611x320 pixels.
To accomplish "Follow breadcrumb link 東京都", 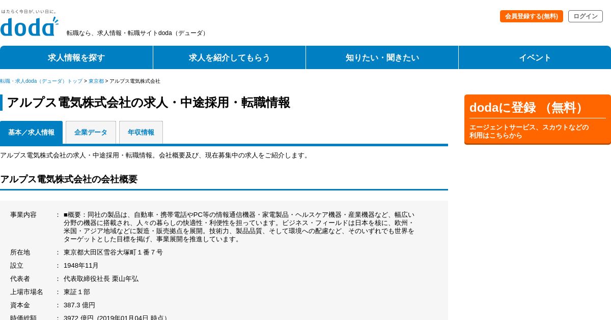I will (x=96, y=81).
